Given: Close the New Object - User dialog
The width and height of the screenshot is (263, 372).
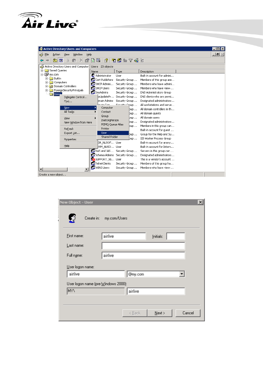Looking at the screenshot, I should pyautogui.click(x=200, y=202).
